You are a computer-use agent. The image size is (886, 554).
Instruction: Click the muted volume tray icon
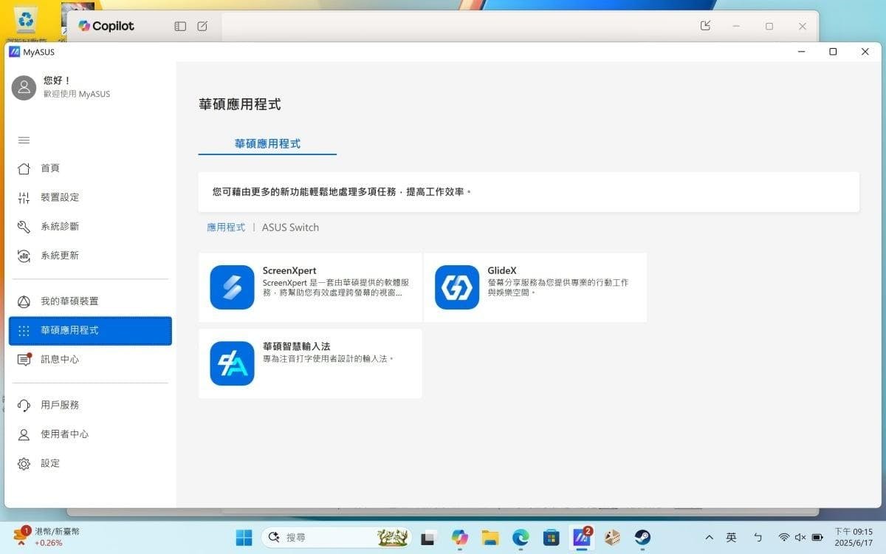pos(800,537)
